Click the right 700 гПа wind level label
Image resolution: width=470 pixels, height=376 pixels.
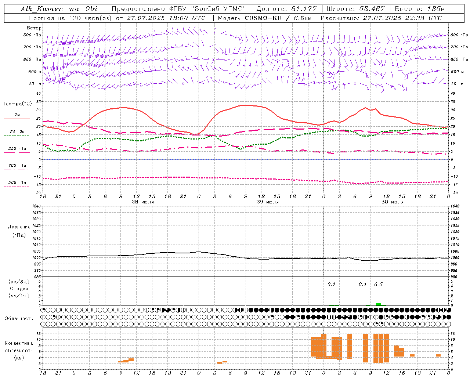(x=459, y=47)
